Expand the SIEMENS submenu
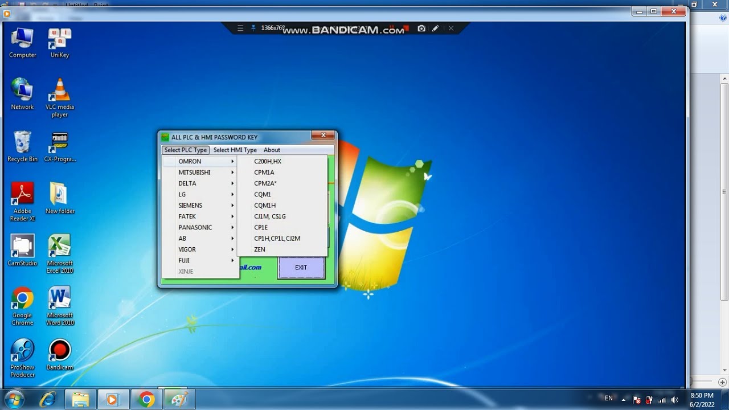The height and width of the screenshot is (410, 729). pos(200,205)
